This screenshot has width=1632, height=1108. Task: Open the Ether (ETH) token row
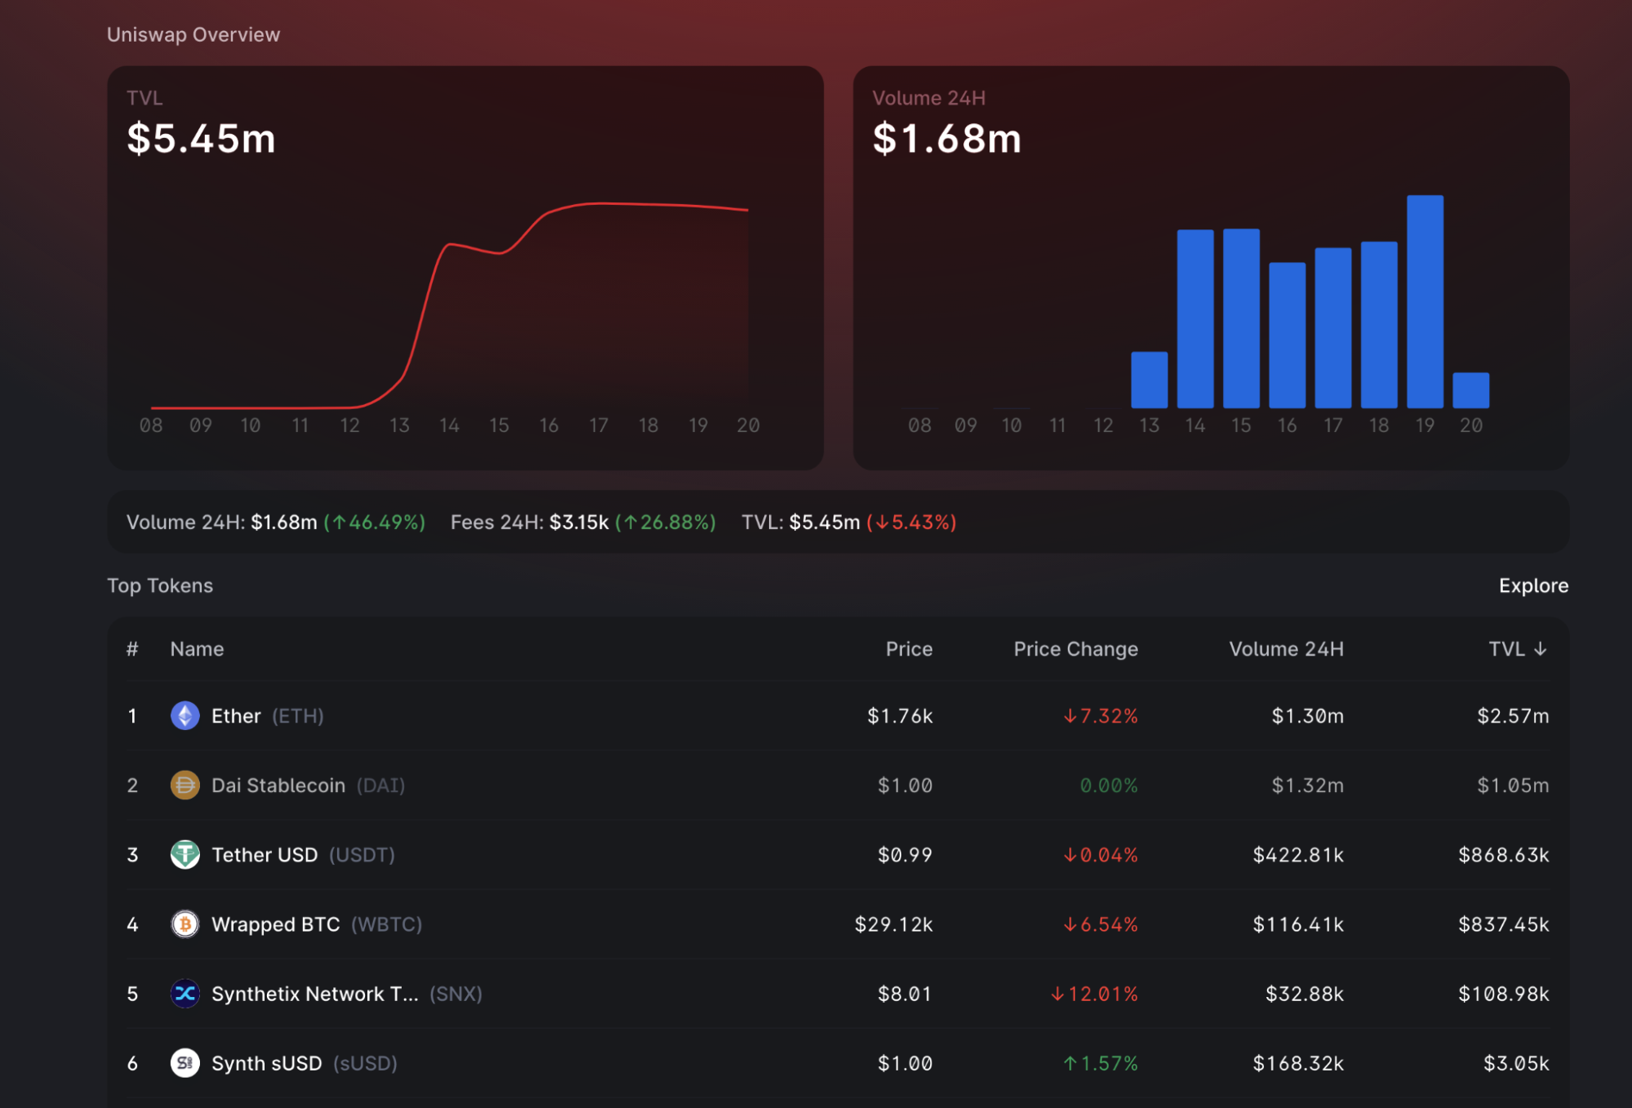click(x=838, y=716)
